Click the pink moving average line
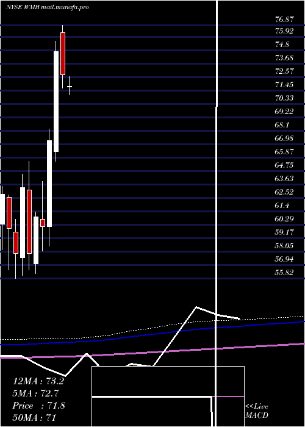The width and height of the screenshot is (305, 427). click(x=152, y=351)
